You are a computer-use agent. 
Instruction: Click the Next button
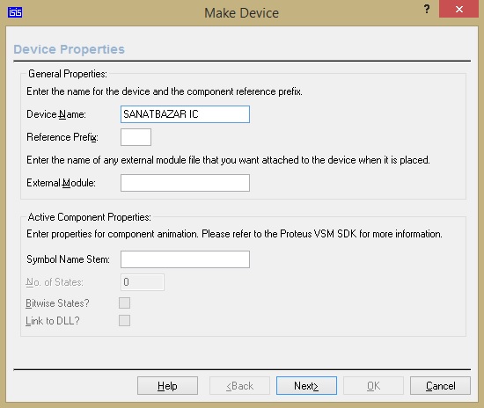coord(306,386)
